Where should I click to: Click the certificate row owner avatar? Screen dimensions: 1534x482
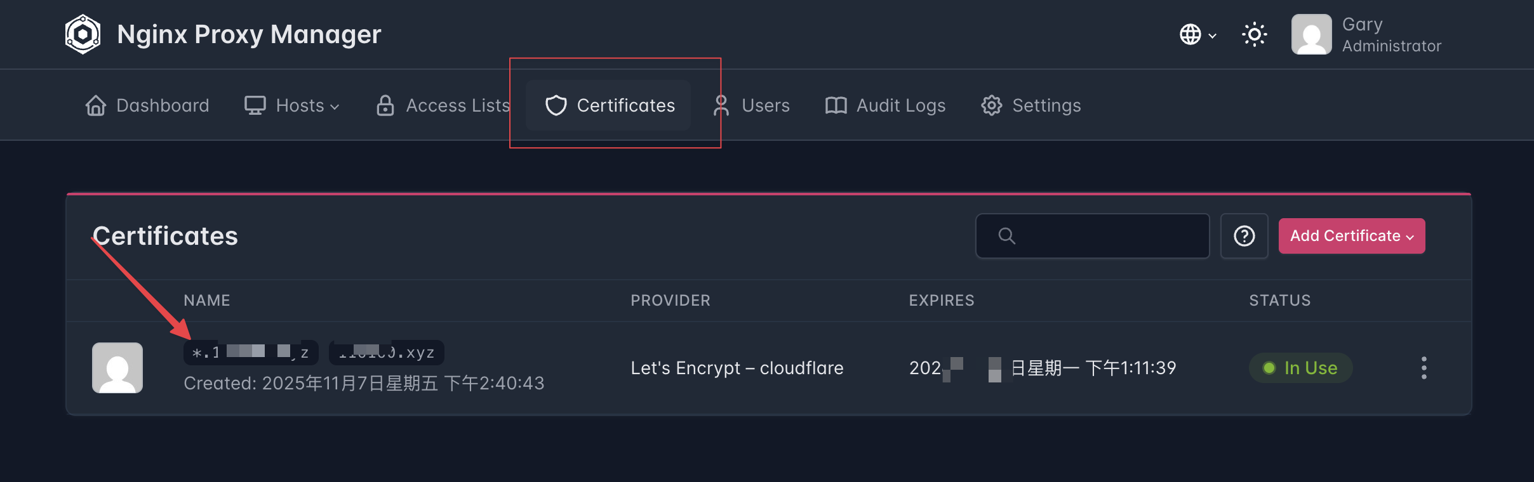(117, 368)
